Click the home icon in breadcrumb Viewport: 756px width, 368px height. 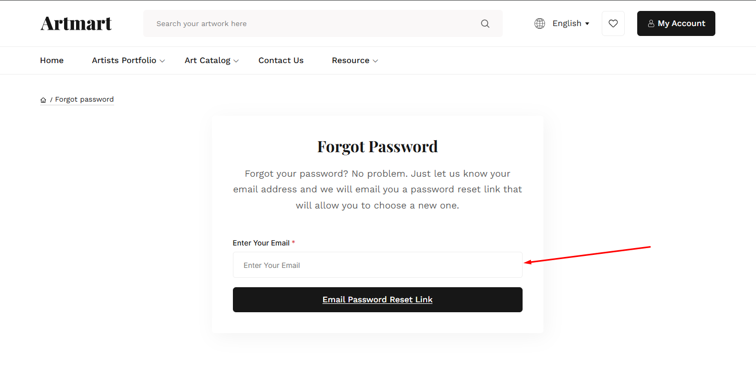[43, 100]
